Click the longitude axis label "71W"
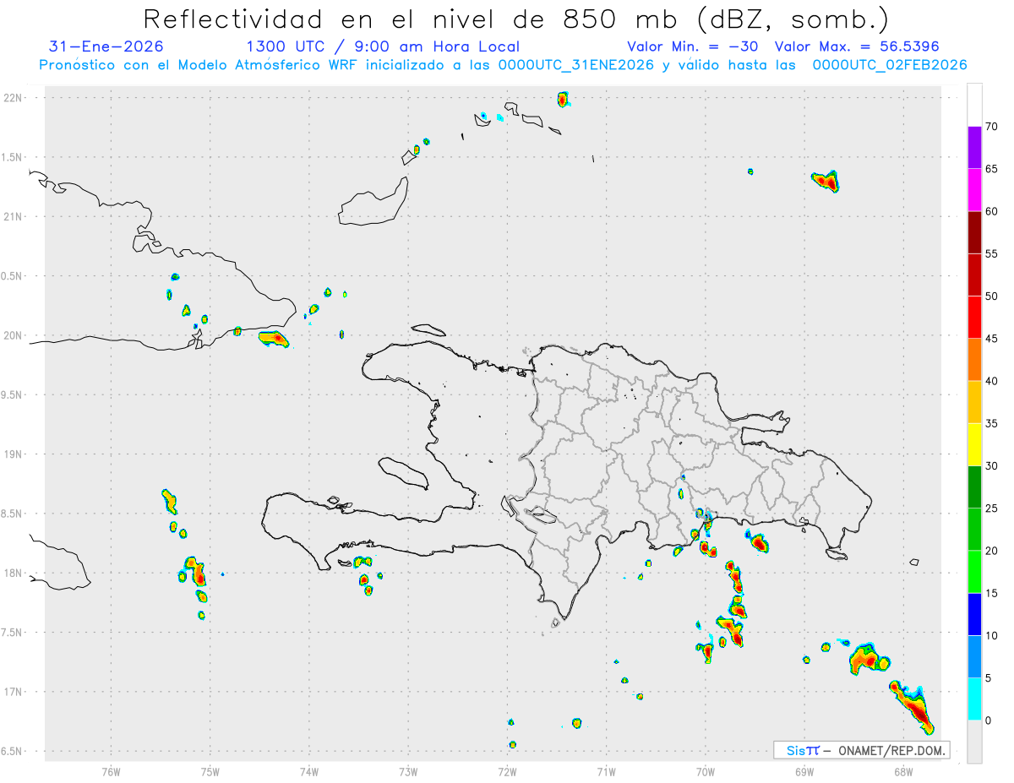Viewport: 1014px width, 783px height. tap(606, 771)
